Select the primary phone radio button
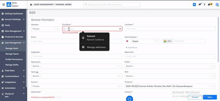 click(x=127, y=41)
